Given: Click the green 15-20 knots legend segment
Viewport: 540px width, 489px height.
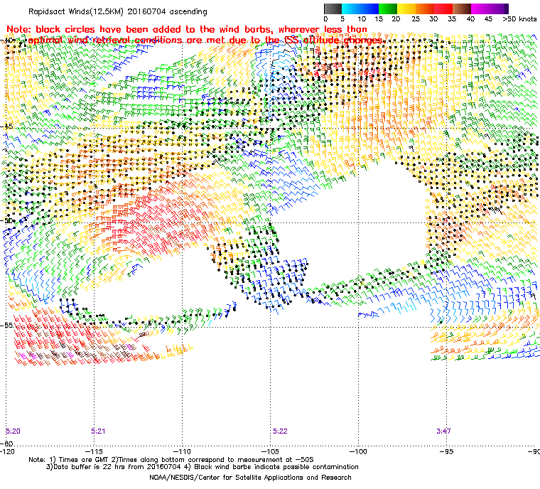Looking at the screenshot, I should tap(388, 9).
